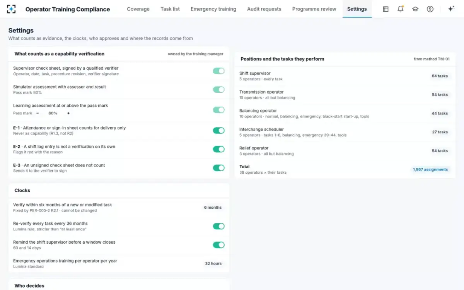The height and width of the screenshot is (290, 464).
Task: Select the Settings tab
Action: [357, 9]
